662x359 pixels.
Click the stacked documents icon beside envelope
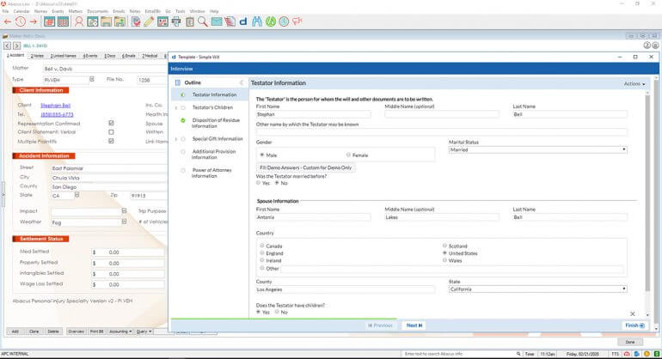coord(230,21)
